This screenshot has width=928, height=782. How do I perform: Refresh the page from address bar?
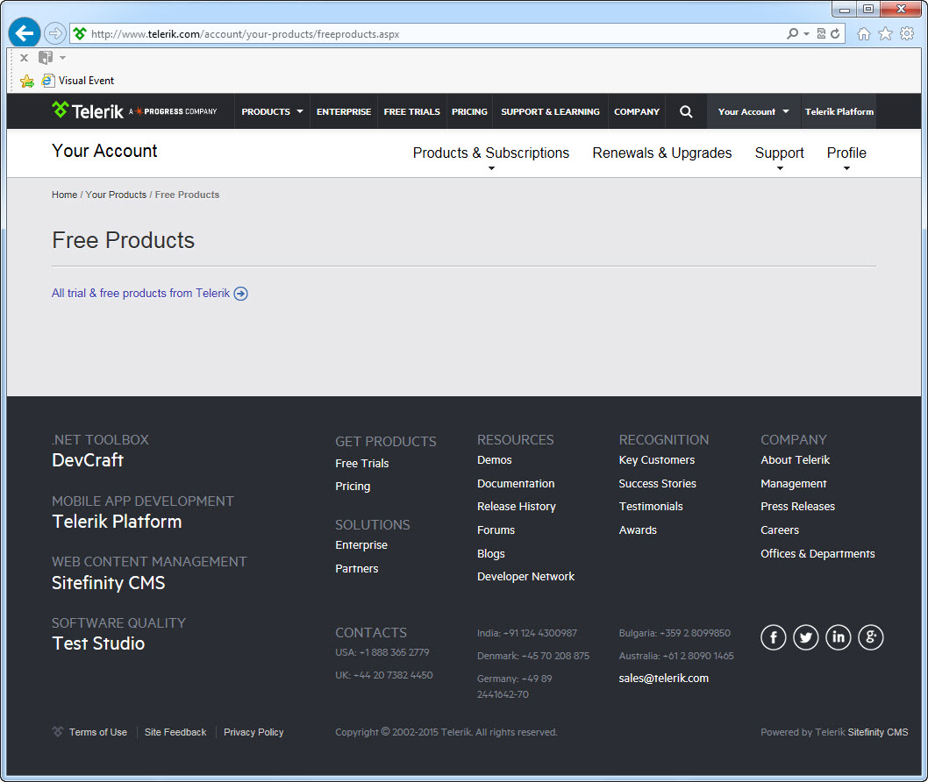(x=835, y=33)
